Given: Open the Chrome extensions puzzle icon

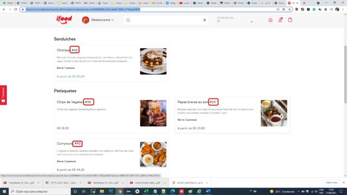Looking at the screenshot, I should coord(326,9).
